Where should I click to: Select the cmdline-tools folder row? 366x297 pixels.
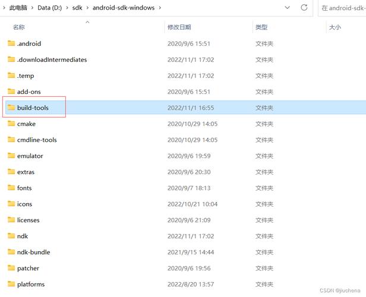pyautogui.click(x=37, y=140)
